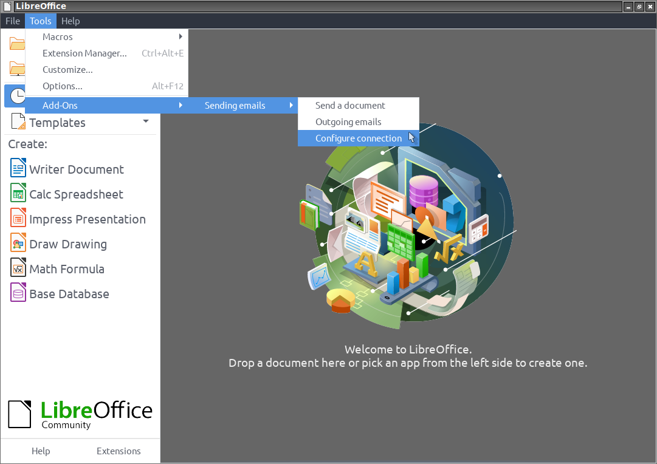
Task: Click the Templates page icon
Action: click(18, 121)
